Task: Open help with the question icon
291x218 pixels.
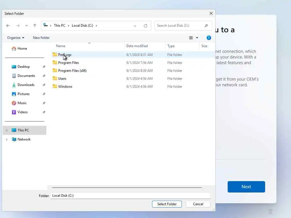Action: [x=209, y=38]
